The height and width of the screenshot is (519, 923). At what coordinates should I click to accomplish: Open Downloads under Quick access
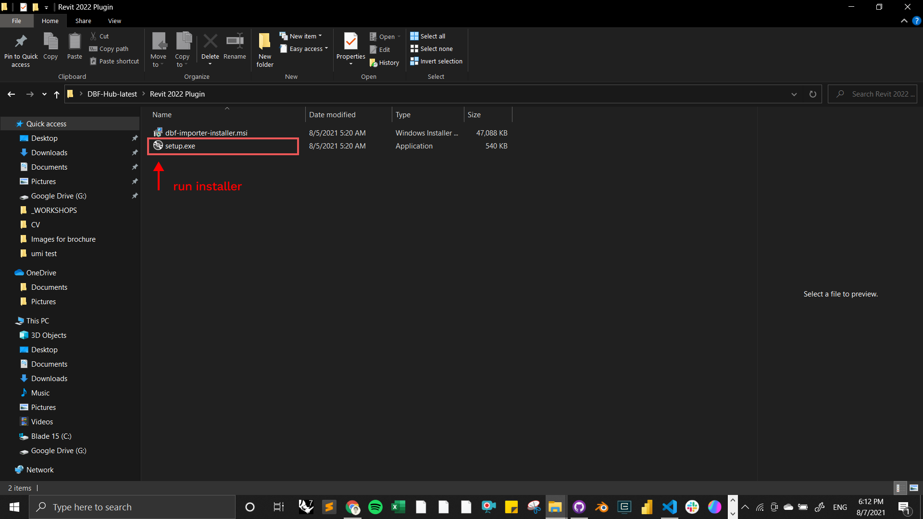pyautogui.click(x=49, y=152)
